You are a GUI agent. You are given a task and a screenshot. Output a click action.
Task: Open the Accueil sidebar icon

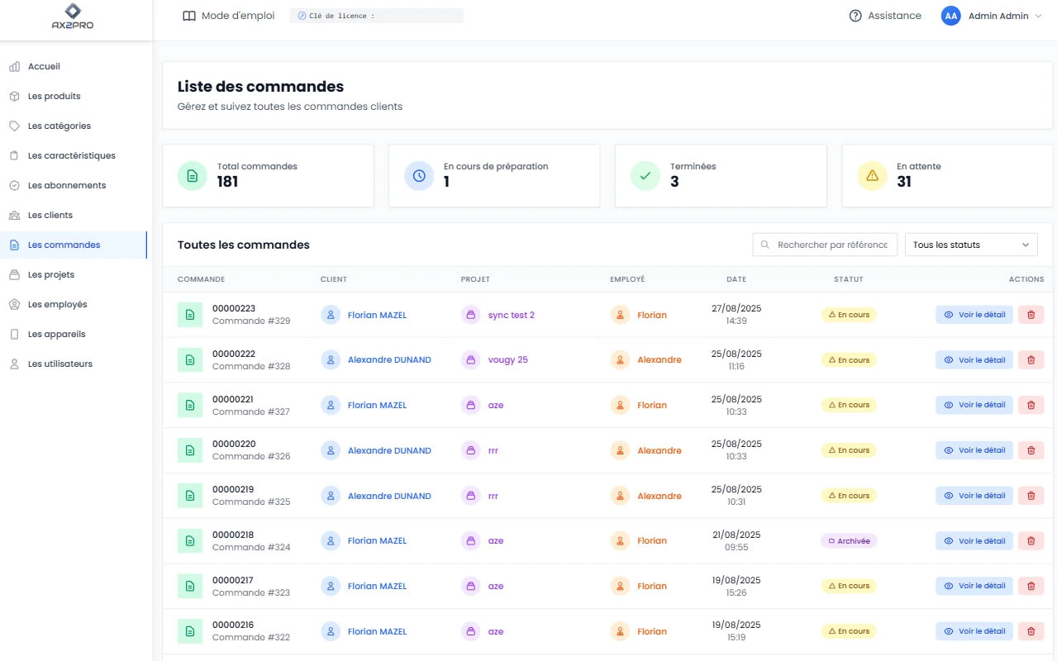coord(12,66)
